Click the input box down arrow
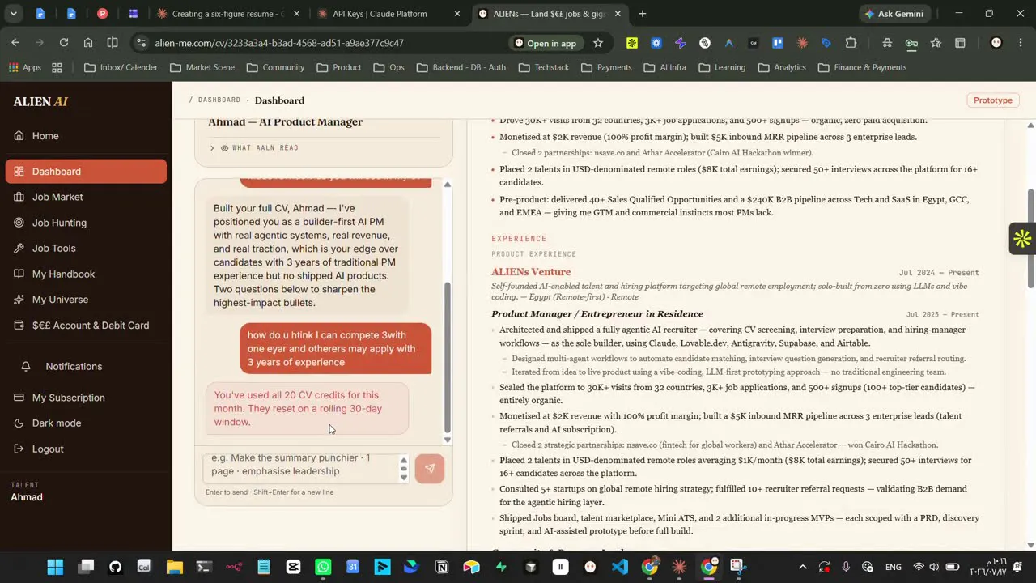The width and height of the screenshot is (1036, 583). point(404,477)
